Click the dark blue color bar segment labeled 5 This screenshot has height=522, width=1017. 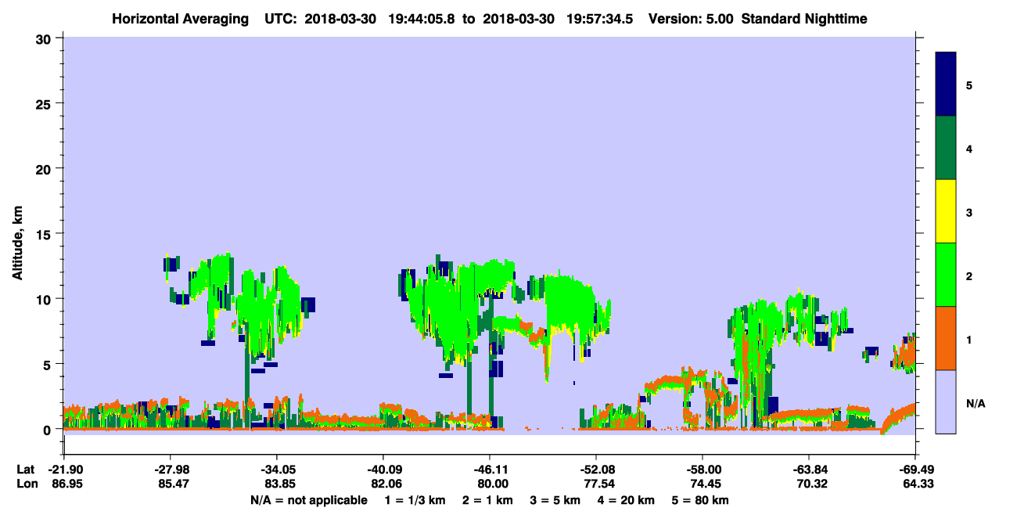pos(946,85)
